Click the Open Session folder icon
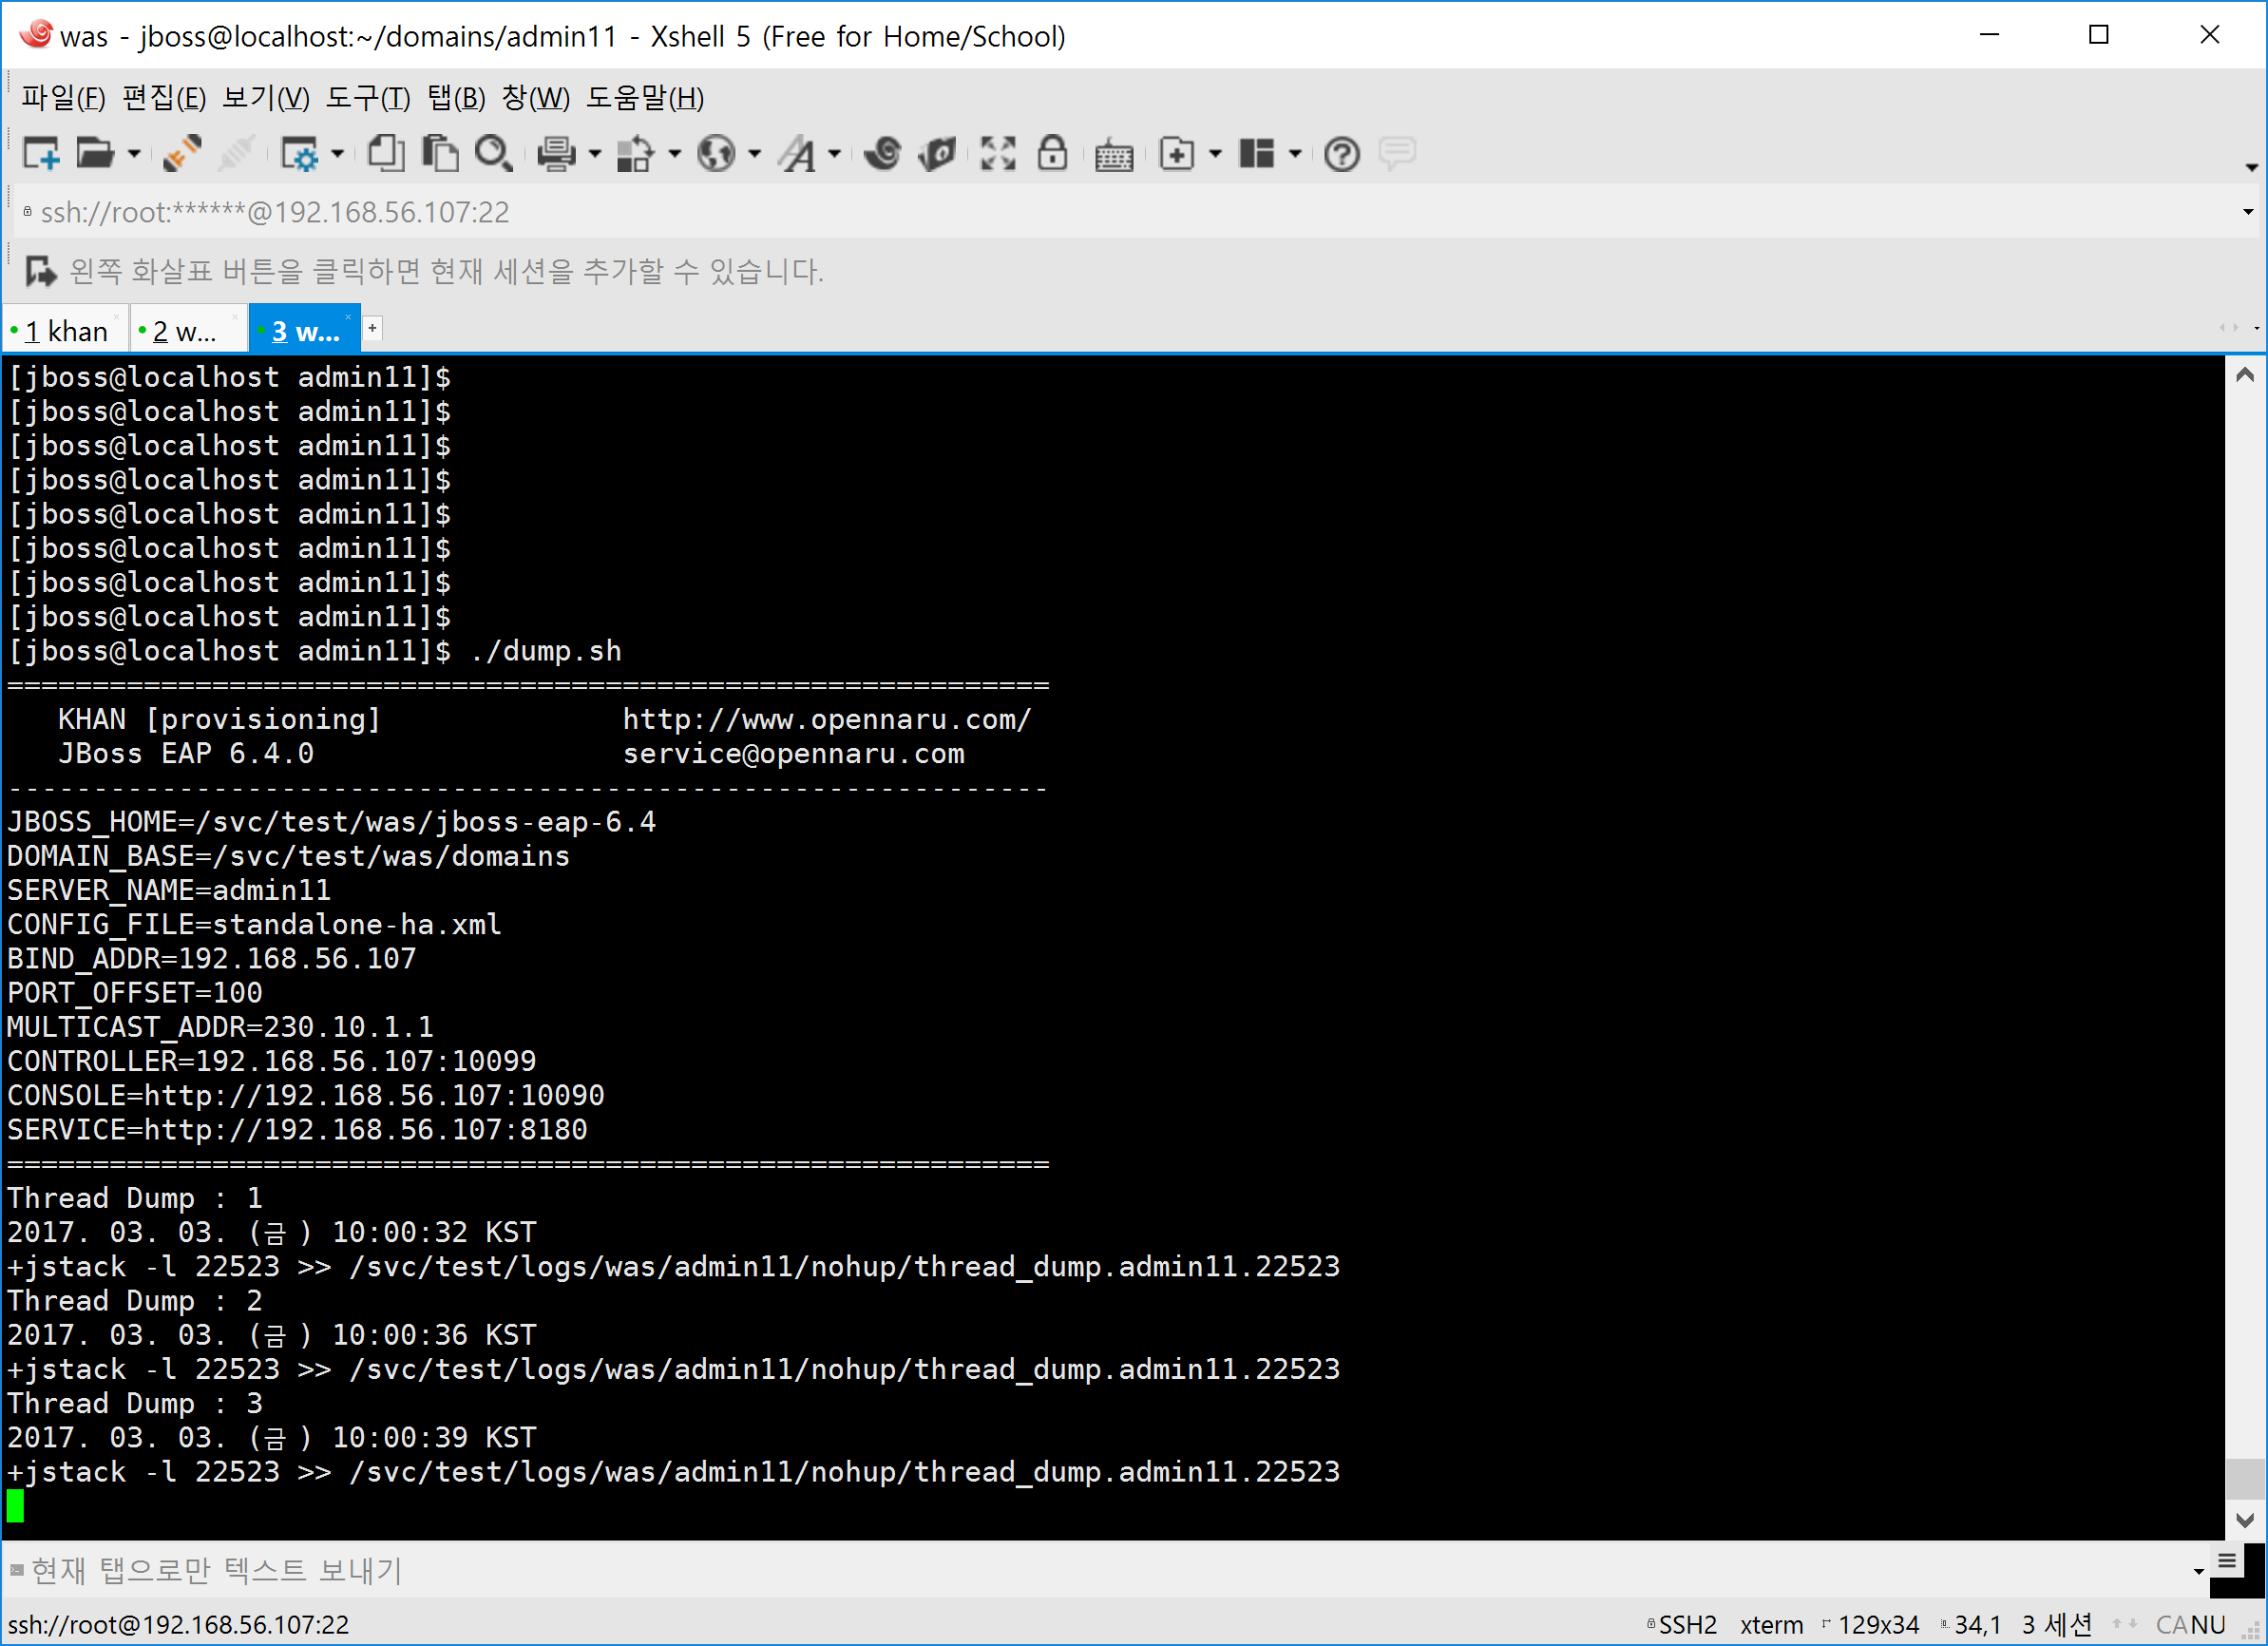2268x1646 pixels. coord(95,154)
